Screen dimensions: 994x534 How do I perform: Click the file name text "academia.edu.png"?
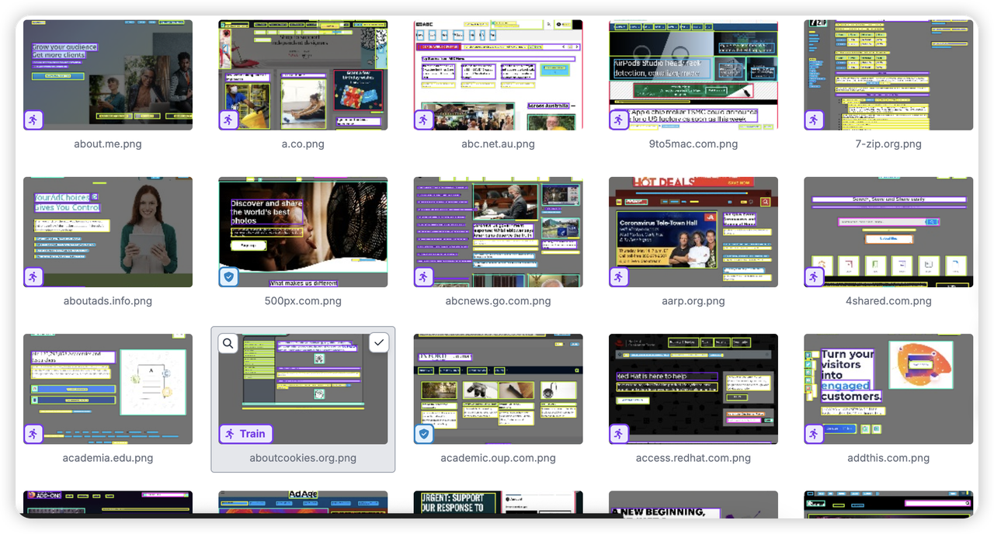click(x=108, y=458)
